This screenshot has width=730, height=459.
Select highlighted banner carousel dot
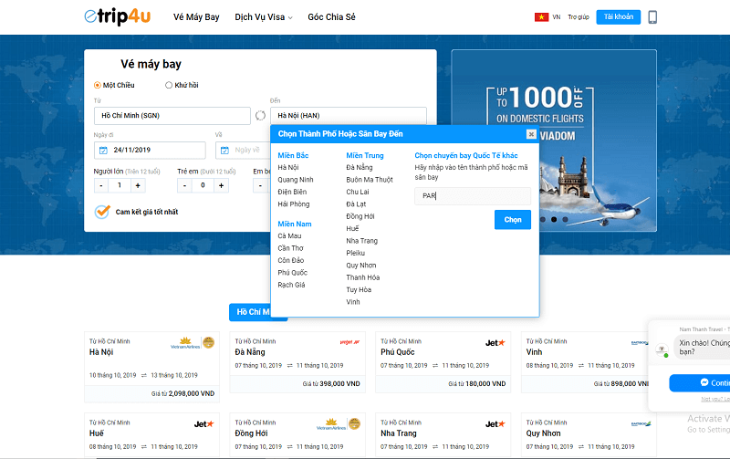point(554,219)
